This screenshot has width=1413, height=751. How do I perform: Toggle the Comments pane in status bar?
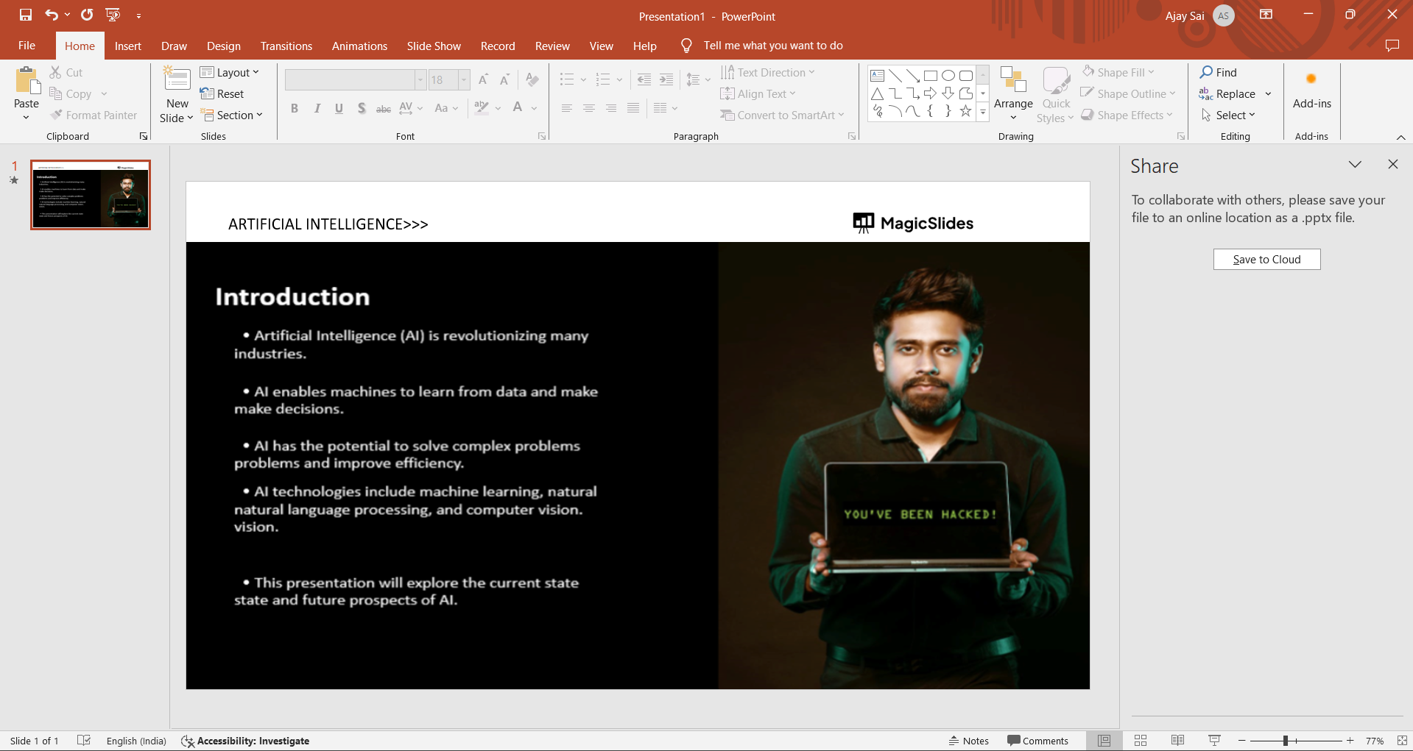[x=1037, y=741]
